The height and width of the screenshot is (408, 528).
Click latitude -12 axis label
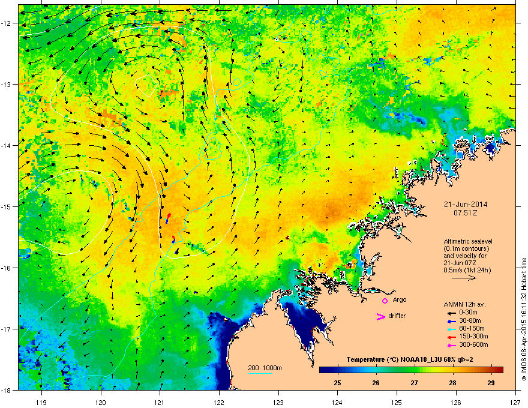(x=7, y=23)
